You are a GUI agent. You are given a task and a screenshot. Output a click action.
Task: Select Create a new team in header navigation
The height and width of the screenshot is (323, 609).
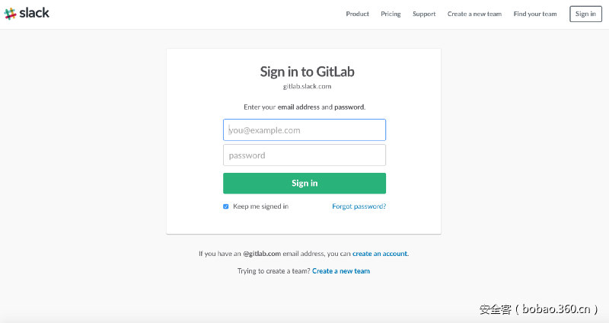pos(474,14)
